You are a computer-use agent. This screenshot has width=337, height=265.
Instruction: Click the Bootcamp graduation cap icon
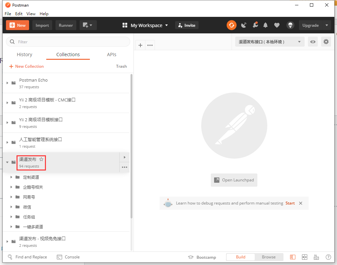point(191,257)
